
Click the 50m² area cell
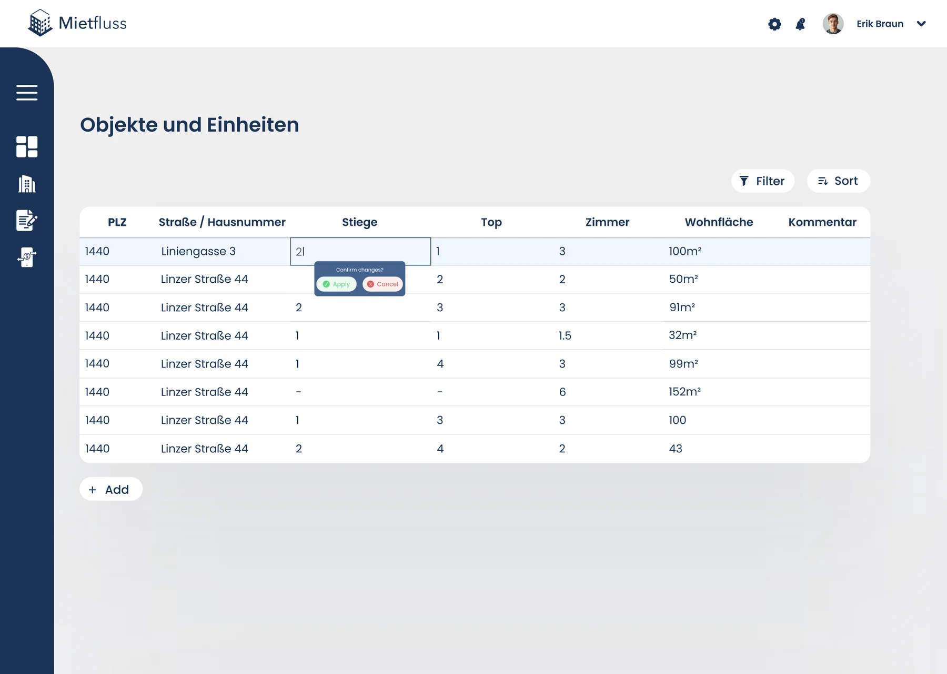point(683,279)
